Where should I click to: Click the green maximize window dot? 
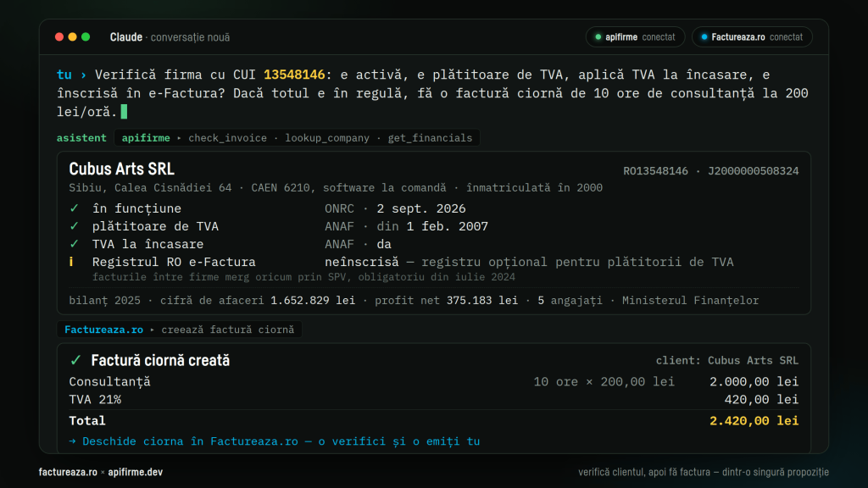click(86, 37)
